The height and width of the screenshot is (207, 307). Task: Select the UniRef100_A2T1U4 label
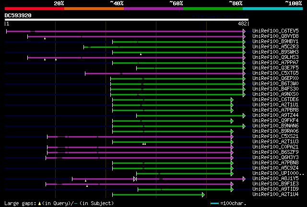tap(275, 195)
